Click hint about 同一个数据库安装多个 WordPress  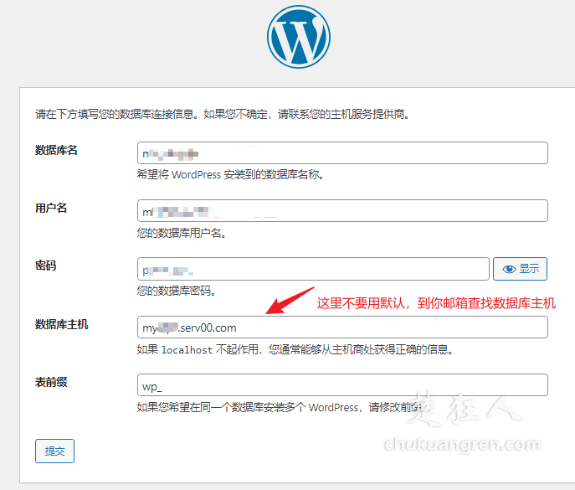(280, 407)
